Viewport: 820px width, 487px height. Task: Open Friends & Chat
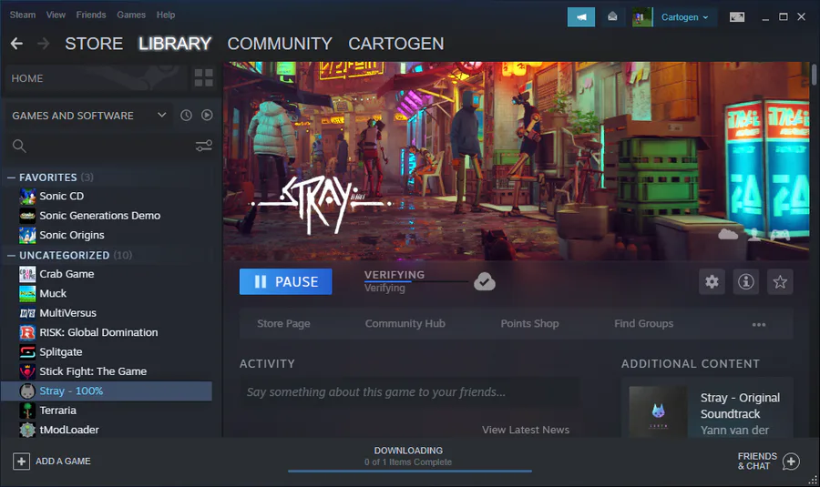point(768,462)
